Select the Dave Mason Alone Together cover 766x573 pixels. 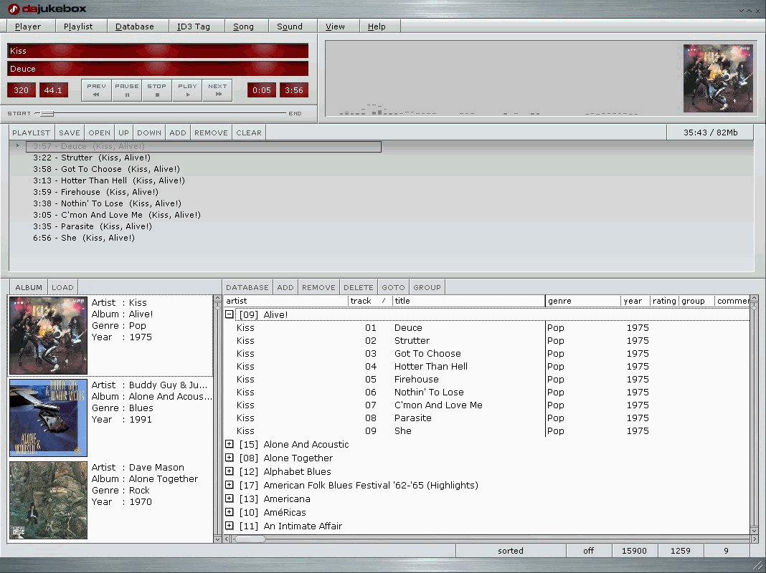pos(48,501)
